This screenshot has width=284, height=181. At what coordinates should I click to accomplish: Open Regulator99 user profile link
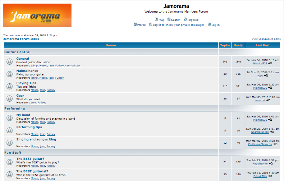(x=260, y=164)
